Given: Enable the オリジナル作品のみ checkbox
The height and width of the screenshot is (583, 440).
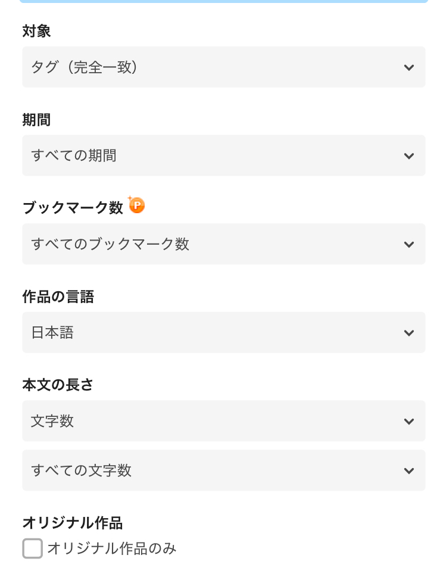Looking at the screenshot, I should [x=33, y=548].
